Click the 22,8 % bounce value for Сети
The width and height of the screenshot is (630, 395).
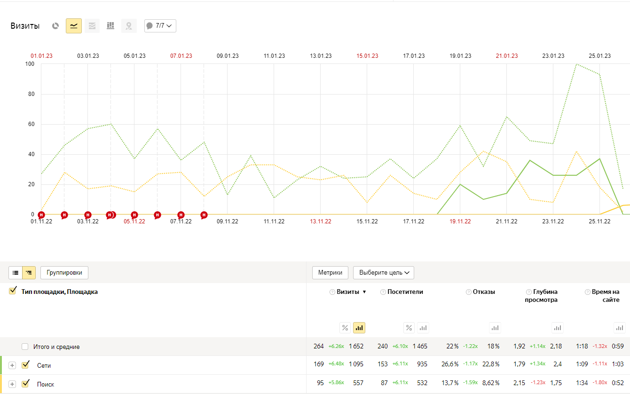click(491, 364)
